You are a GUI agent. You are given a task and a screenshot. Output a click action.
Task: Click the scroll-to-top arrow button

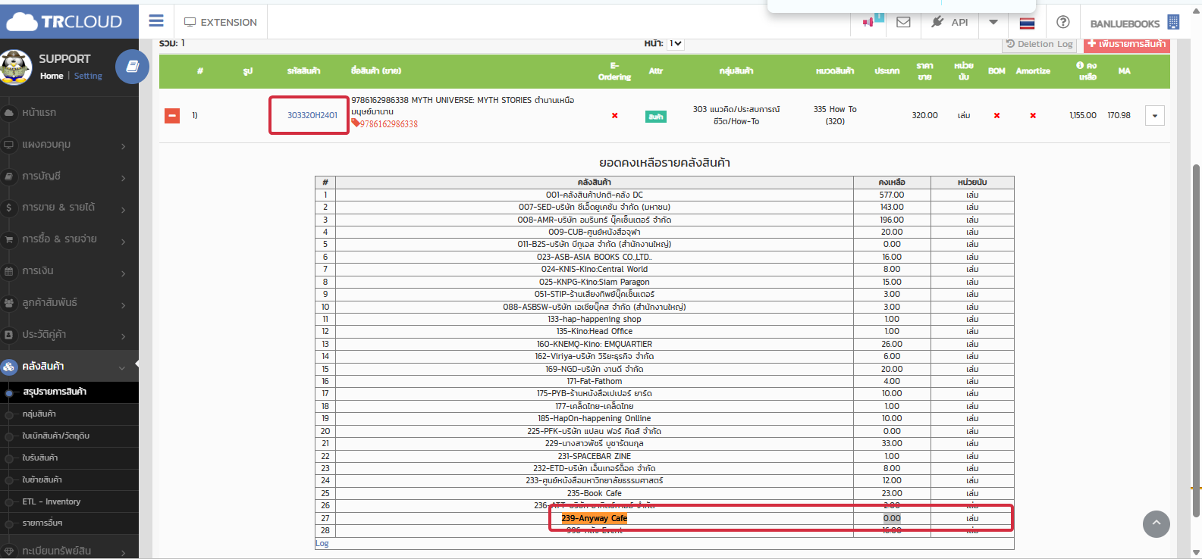coord(1156,523)
